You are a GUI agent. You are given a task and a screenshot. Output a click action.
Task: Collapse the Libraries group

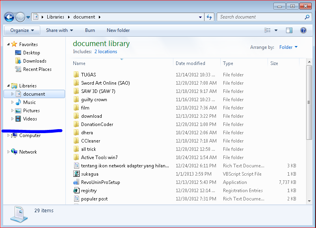[8, 85]
